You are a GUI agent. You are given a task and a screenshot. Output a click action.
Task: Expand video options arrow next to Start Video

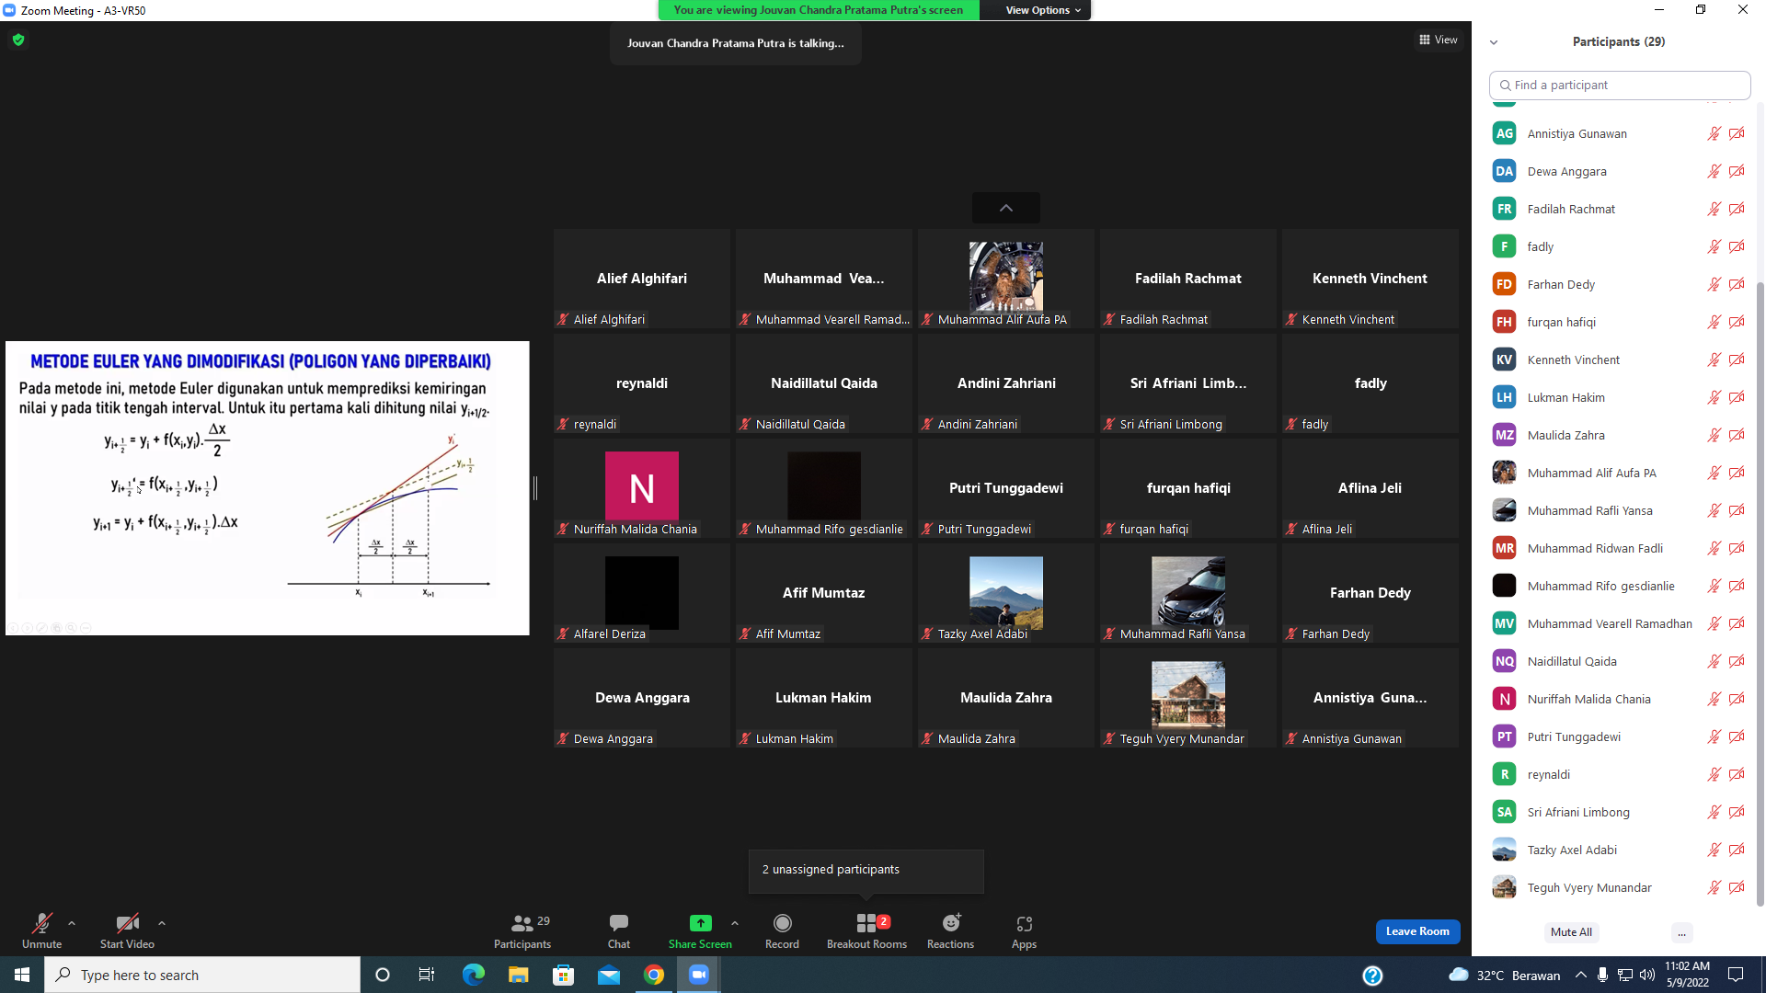point(162,923)
